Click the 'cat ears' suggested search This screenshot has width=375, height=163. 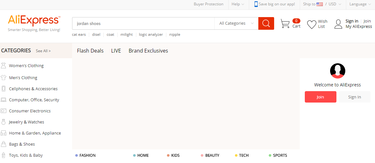coord(79,34)
